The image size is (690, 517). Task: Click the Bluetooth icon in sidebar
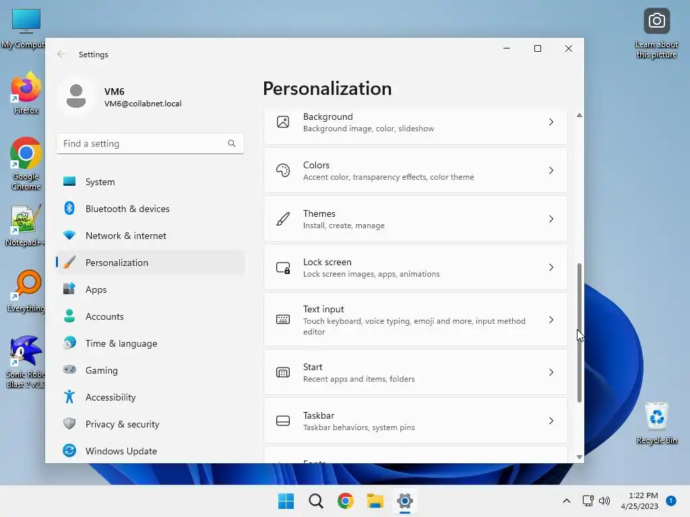click(x=69, y=208)
